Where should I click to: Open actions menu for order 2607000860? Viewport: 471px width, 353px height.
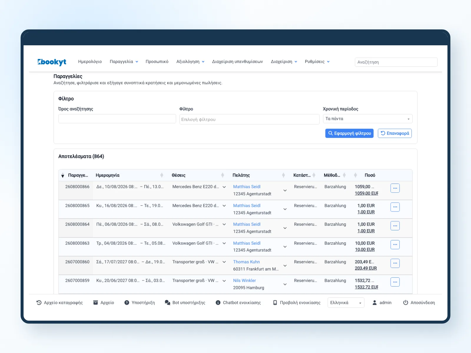click(x=395, y=263)
